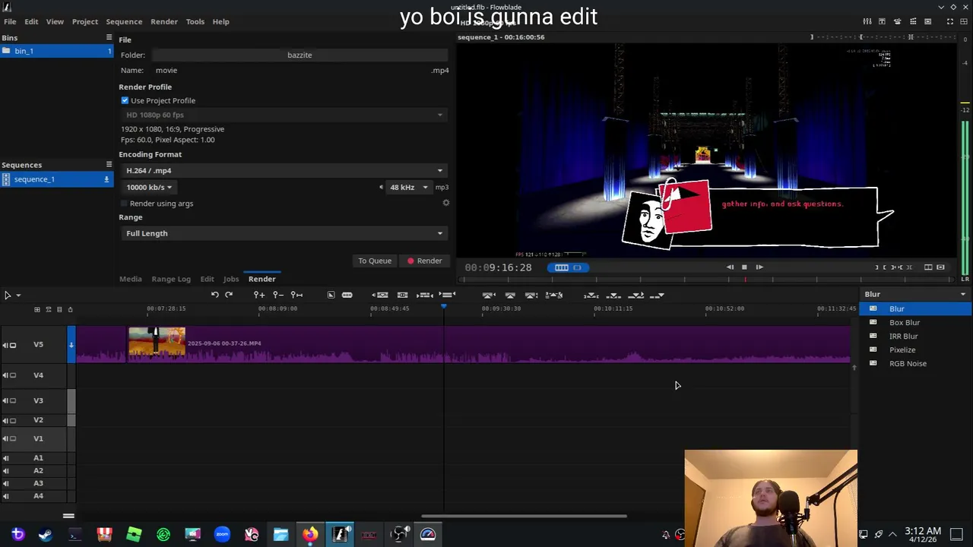The width and height of the screenshot is (973, 547).
Task: Open the Render menu in menu bar
Action: (x=164, y=21)
